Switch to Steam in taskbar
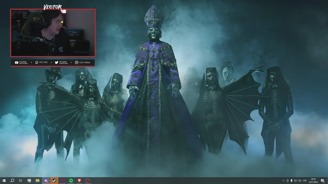 click(54, 181)
